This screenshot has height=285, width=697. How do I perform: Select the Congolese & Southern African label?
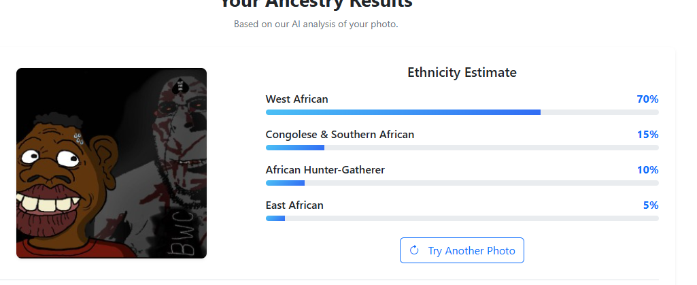coord(339,135)
